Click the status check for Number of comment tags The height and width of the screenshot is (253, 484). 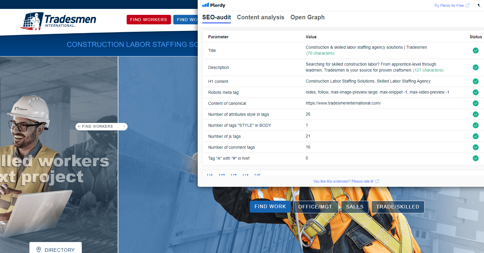click(x=476, y=147)
